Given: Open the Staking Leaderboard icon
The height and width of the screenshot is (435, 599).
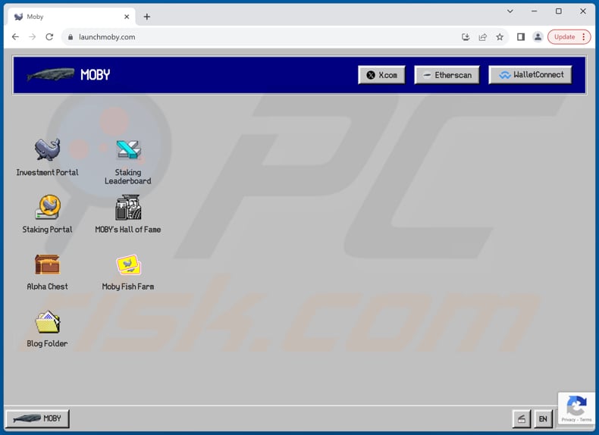Looking at the screenshot, I should click(128, 150).
